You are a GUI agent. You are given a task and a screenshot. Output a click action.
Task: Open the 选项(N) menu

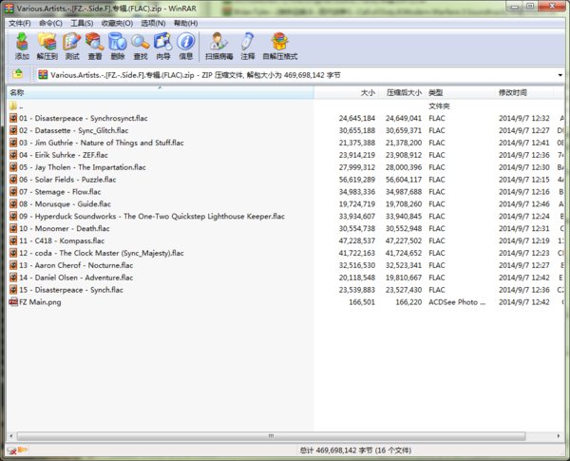click(x=153, y=23)
